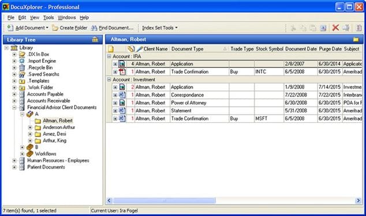The width and height of the screenshot is (366, 216).
Task: Select the .Recycle Bin icon
Action: pyautogui.click(x=22, y=67)
